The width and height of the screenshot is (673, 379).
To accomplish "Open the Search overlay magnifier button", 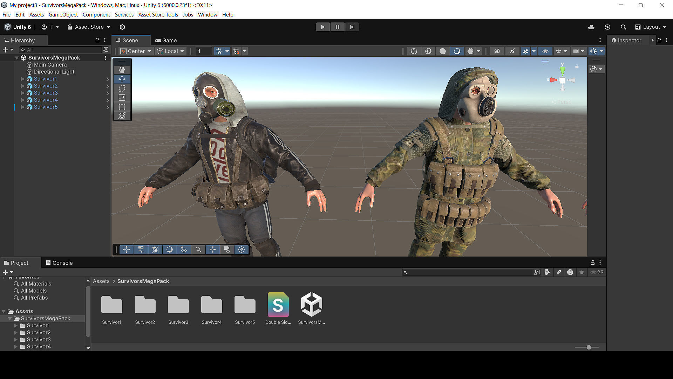I will [198, 250].
